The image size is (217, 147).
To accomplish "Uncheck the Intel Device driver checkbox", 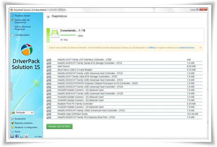I will click(47, 67).
